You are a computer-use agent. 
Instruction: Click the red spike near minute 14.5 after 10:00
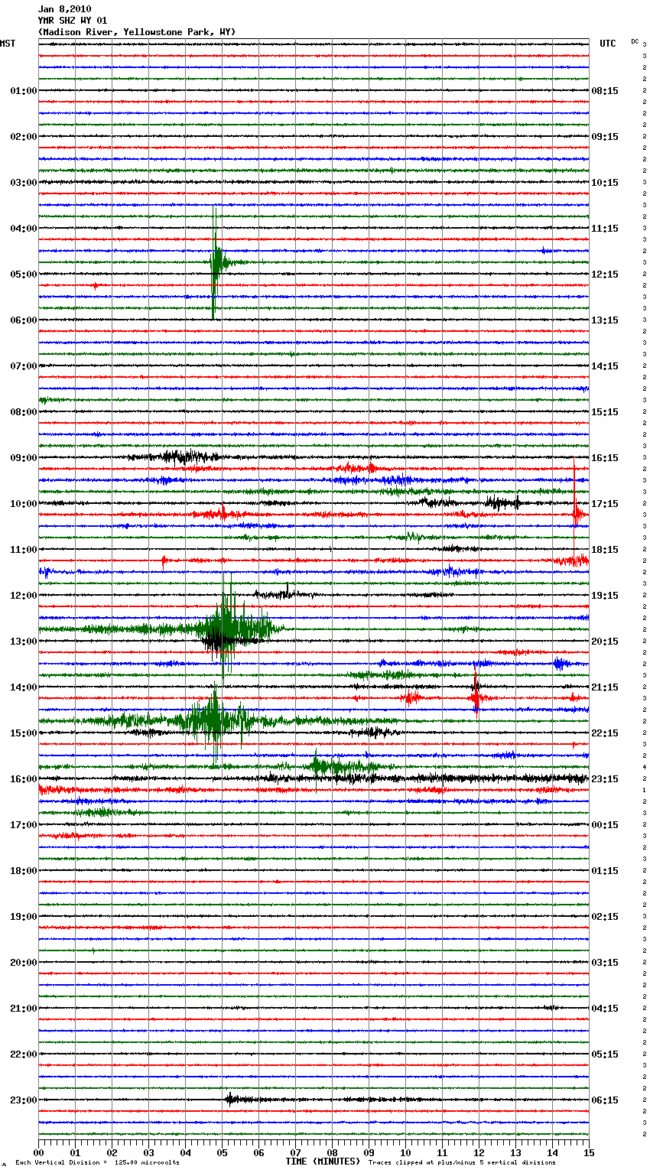coord(575,514)
